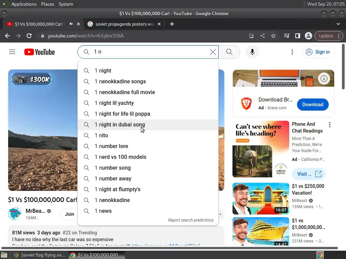
Task: Close the $1 Vs $100,000,000 Car tab
Action: (78, 24)
